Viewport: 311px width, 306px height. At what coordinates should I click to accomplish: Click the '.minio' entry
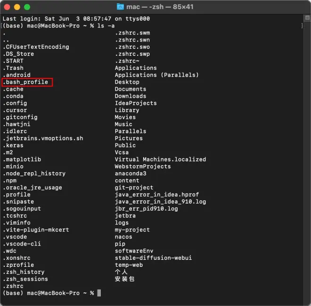point(13,166)
